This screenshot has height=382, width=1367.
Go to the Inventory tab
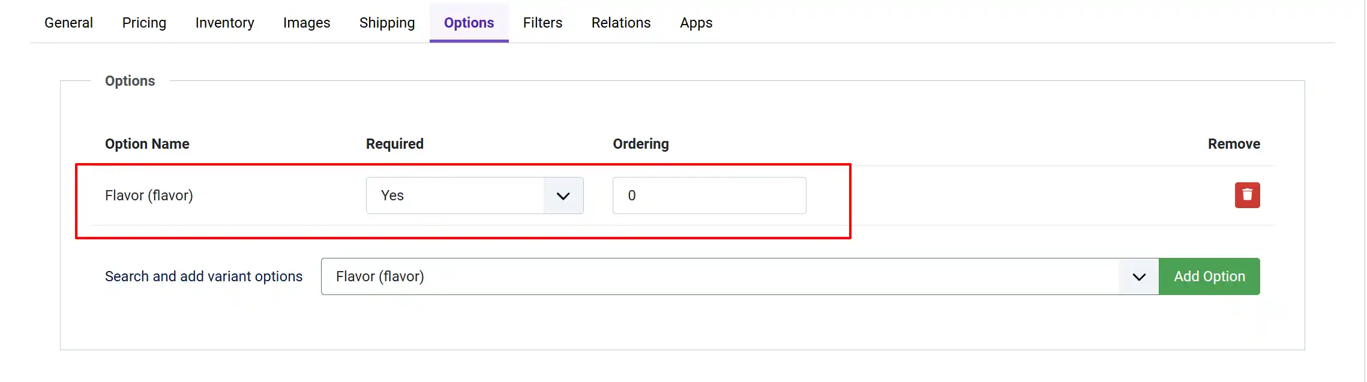click(224, 23)
